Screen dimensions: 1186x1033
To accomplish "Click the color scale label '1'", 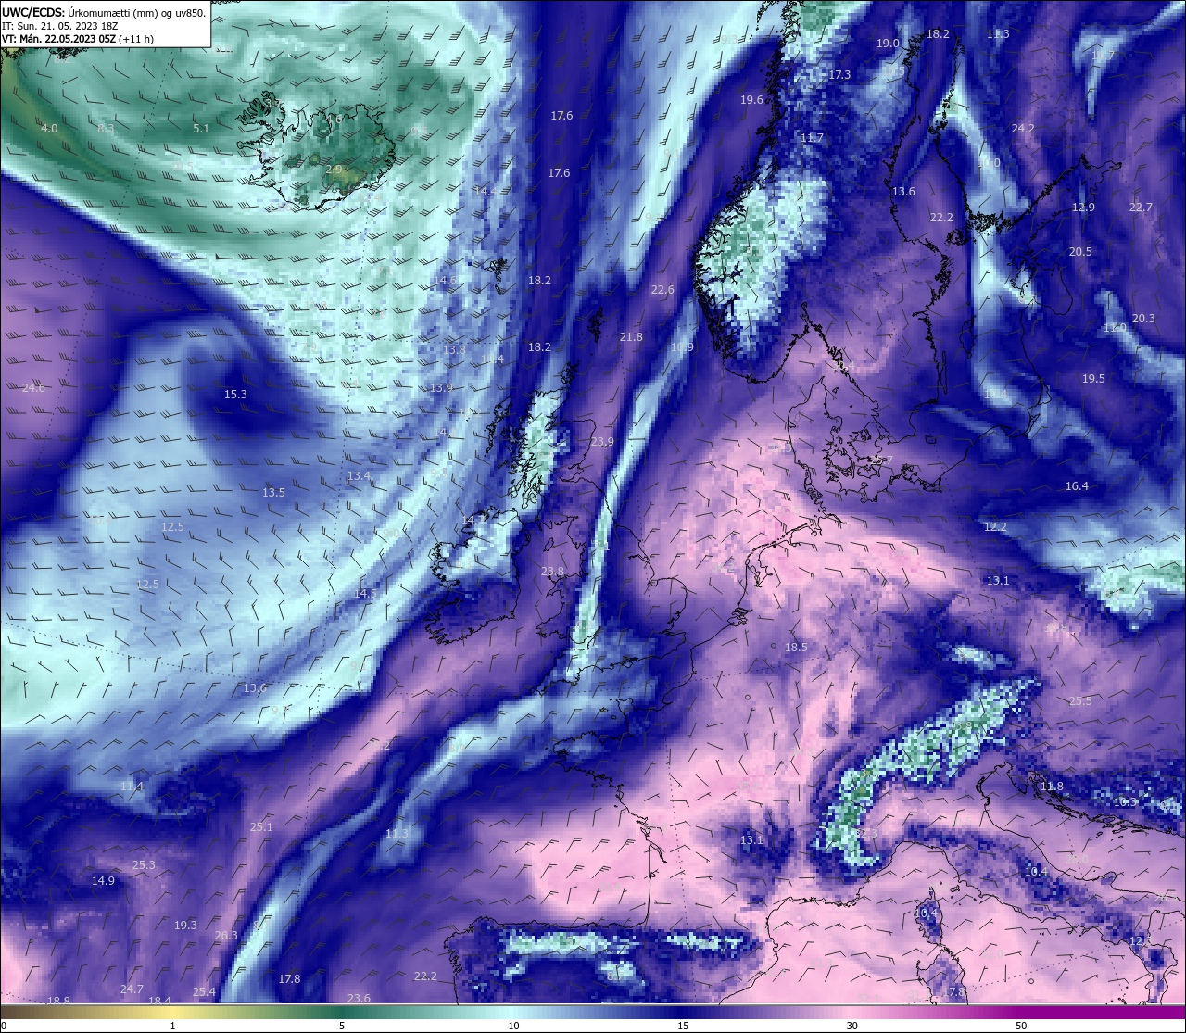I will (172, 1026).
